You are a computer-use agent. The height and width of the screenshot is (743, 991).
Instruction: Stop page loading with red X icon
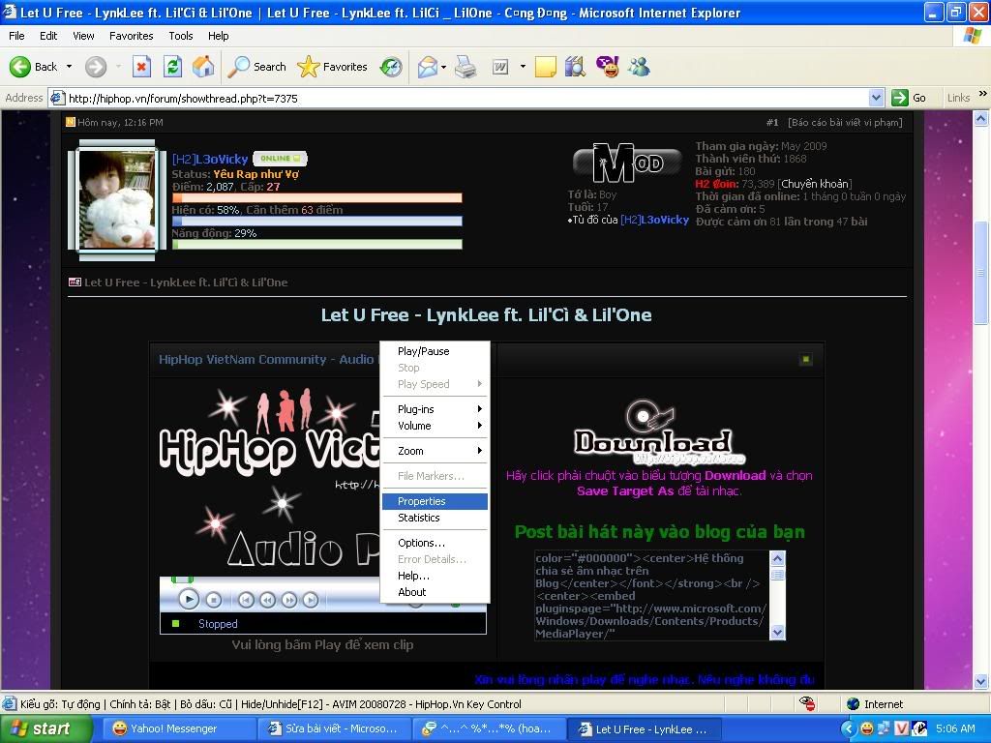(x=141, y=67)
